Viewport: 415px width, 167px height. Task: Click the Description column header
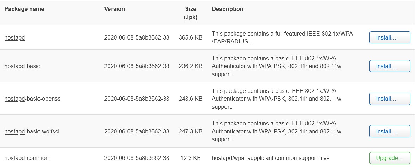coord(227,9)
